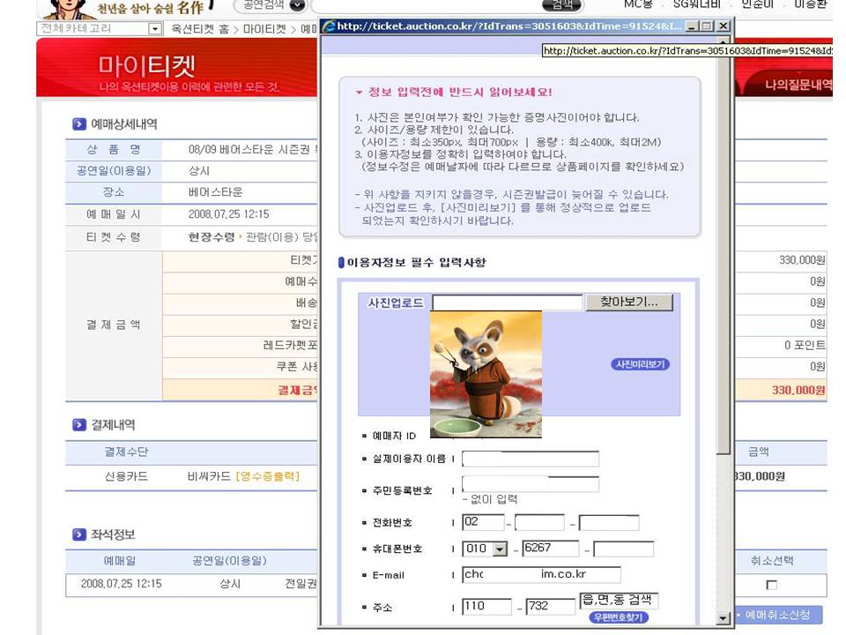Click the popup vertical scrollbar thumb

(x=723, y=254)
